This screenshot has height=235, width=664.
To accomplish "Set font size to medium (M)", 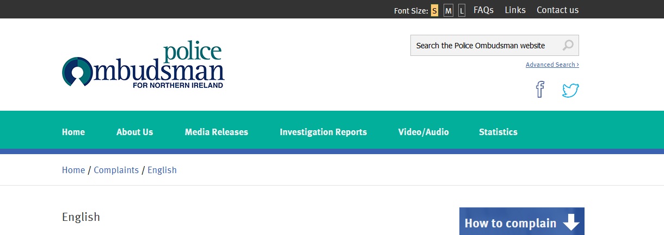I will click(448, 11).
